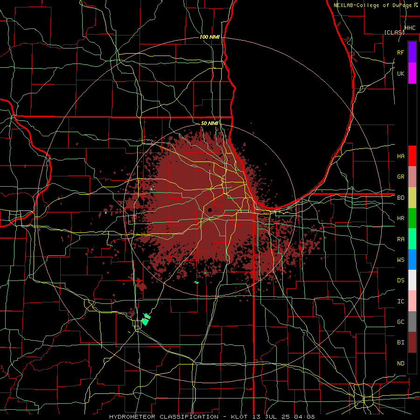Click the WS legend label
The height and width of the screenshot is (420, 420).
pyautogui.click(x=401, y=260)
